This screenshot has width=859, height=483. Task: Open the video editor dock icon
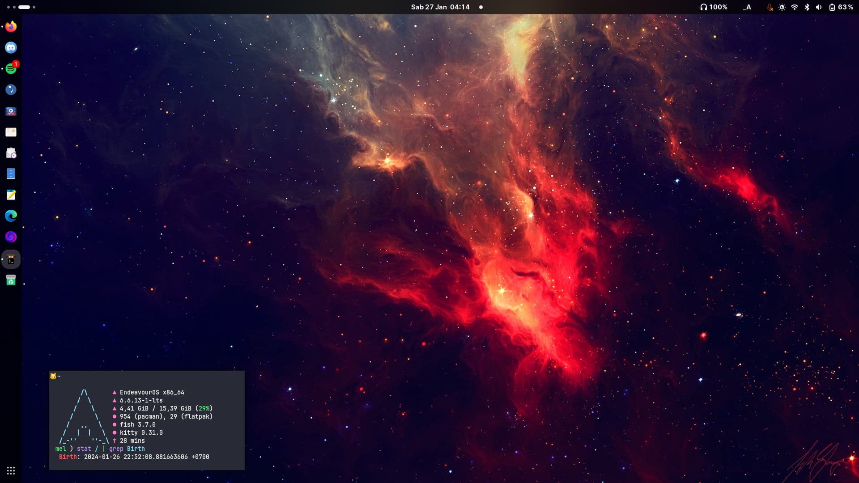[11, 111]
